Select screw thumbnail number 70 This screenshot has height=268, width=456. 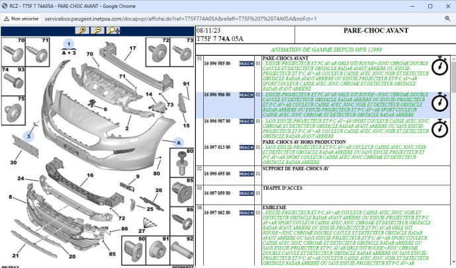(13, 52)
